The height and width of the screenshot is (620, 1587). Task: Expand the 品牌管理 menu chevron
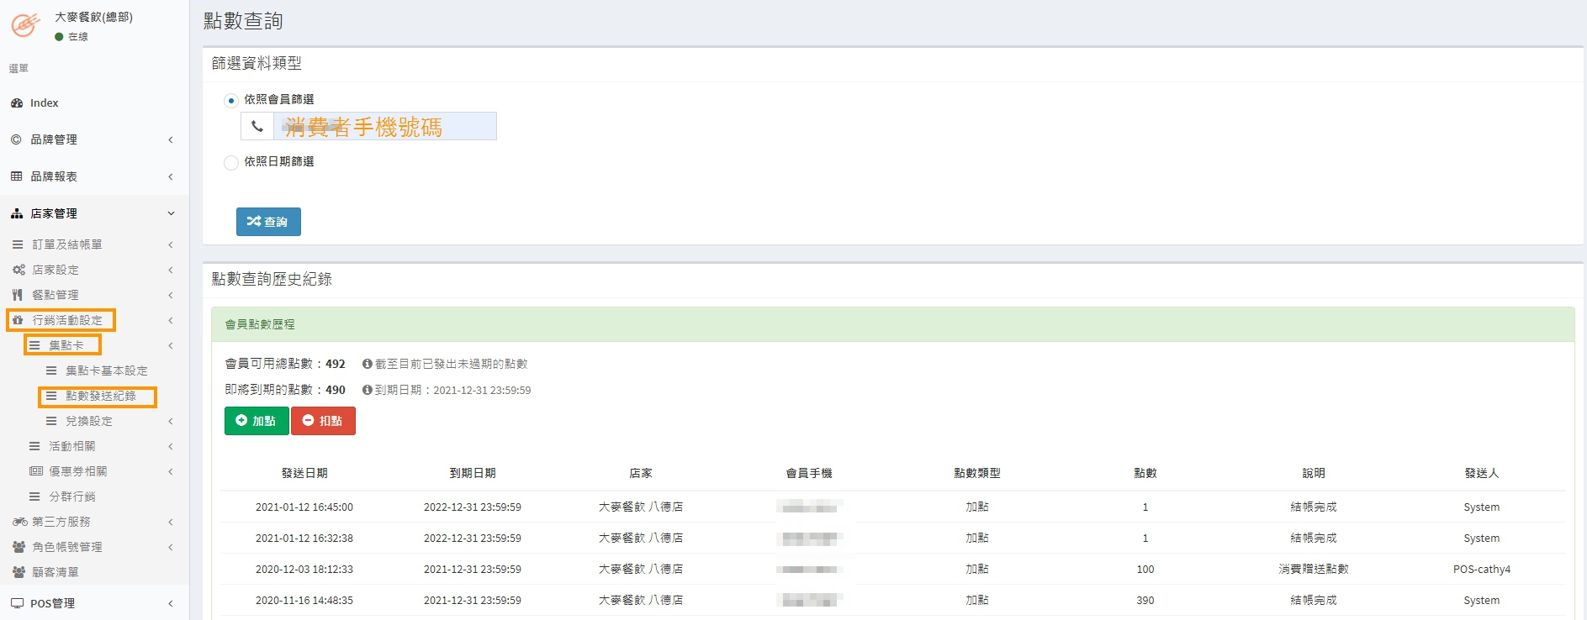pyautogui.click(x=171, y=139)
